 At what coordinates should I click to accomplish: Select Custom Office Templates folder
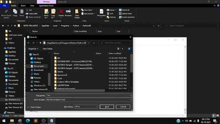coord(68,82)
